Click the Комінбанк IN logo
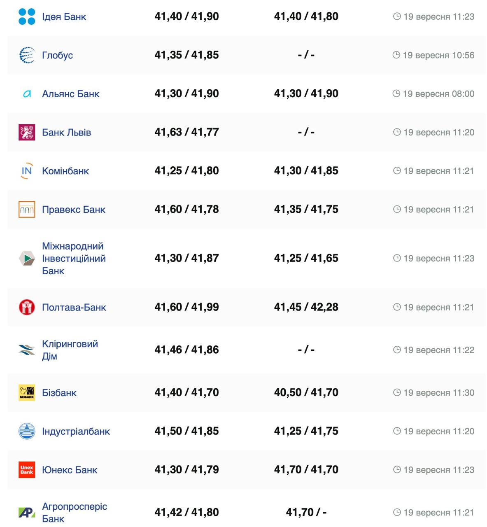Image resolution: width=487 pixels, height=527 pixels. tap(27, 171)
